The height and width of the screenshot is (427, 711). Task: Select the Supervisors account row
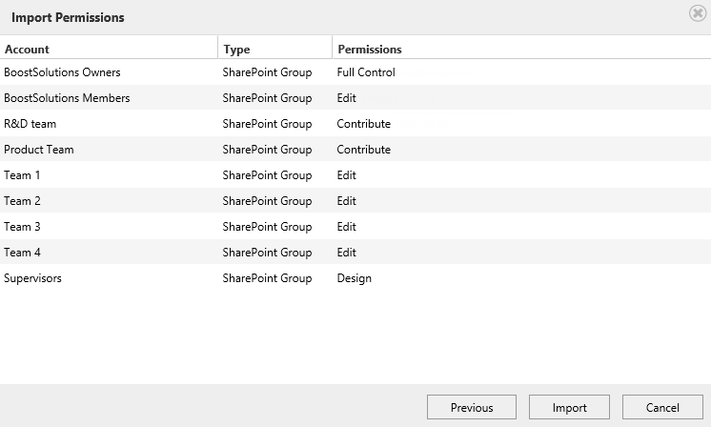tap(355, 278)
